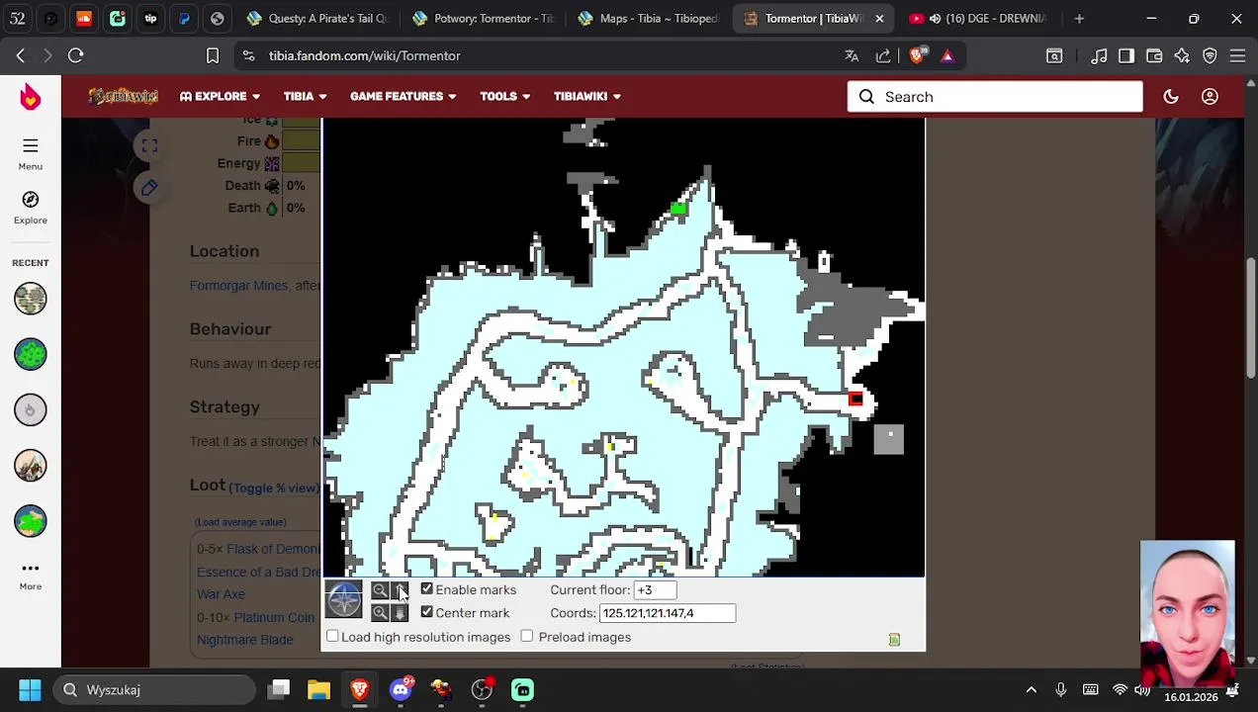Open the user account avatar icon
Image resolution: width=1258 pixels, height=712 pixels.
coord(1210,97)
